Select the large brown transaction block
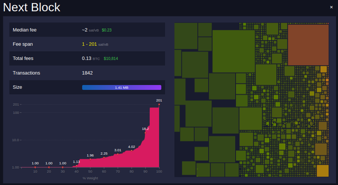 [x=308, y=45]
